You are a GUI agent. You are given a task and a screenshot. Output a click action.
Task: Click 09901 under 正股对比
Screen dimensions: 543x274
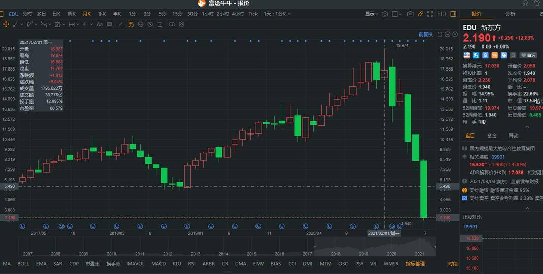pos(471,227)
